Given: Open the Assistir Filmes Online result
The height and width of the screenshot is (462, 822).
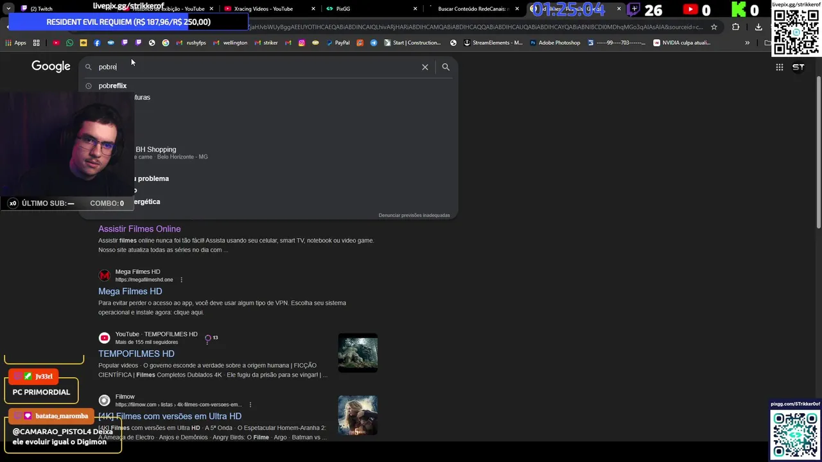Looking at the screenshot, I should (139, 228).
